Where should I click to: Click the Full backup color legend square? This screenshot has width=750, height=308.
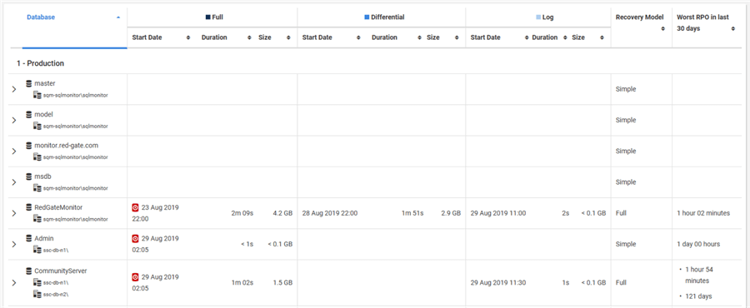click(208, 17)
